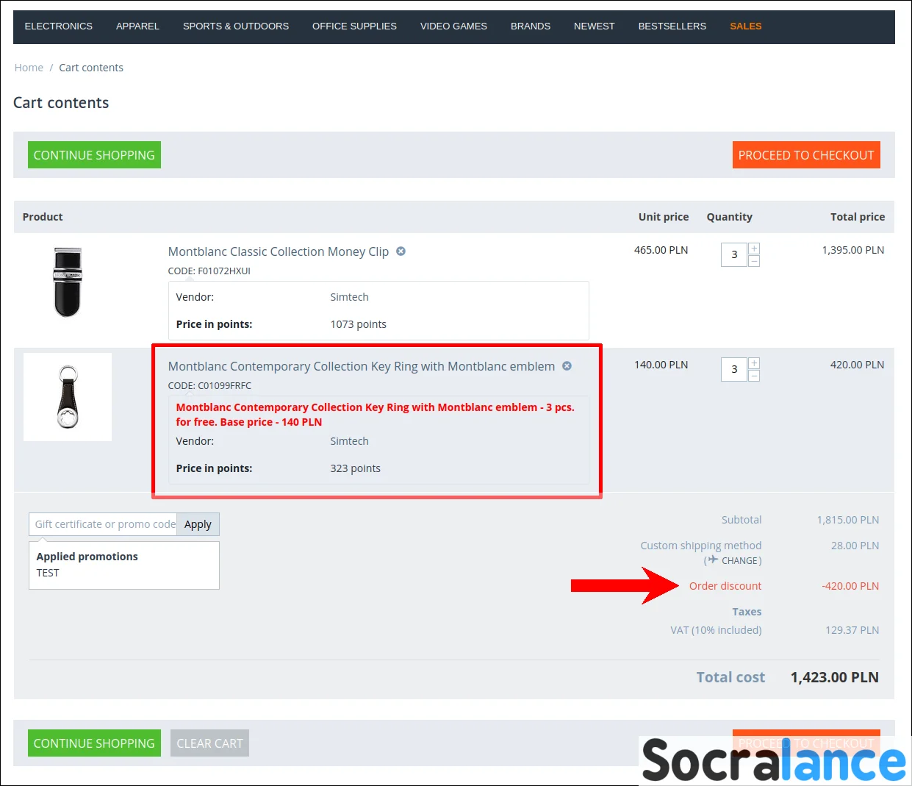912x786 pixels.
Task: Click the Key Ring row total 420.00 PLN
Action: coord(858,365)
